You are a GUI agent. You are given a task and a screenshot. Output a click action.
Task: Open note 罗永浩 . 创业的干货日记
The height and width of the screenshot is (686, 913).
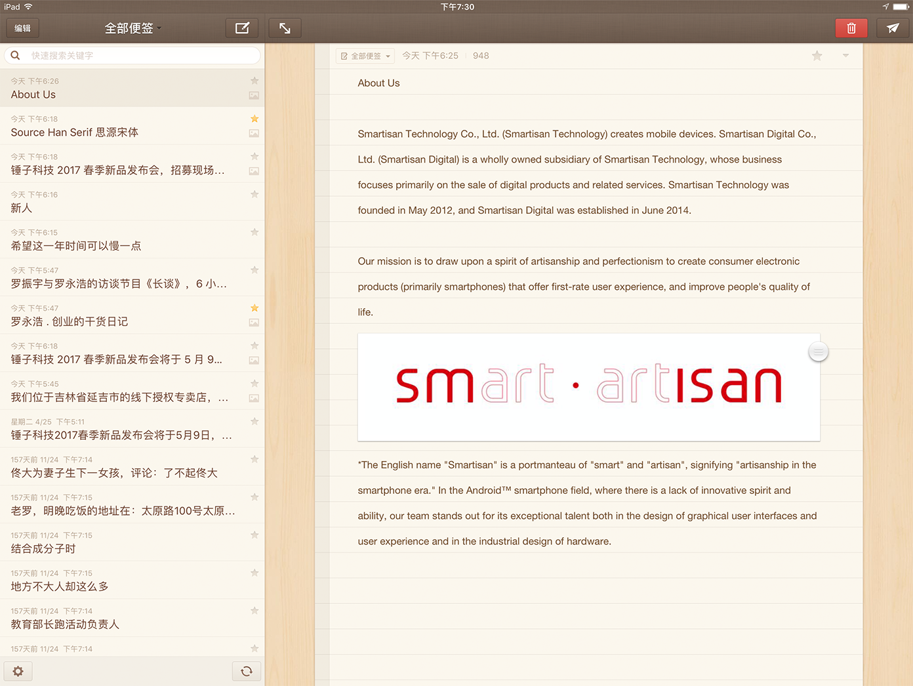(x=132, y=315)
